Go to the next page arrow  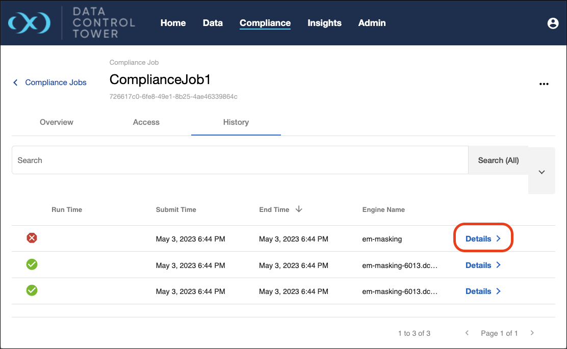(x=532, y=333)
